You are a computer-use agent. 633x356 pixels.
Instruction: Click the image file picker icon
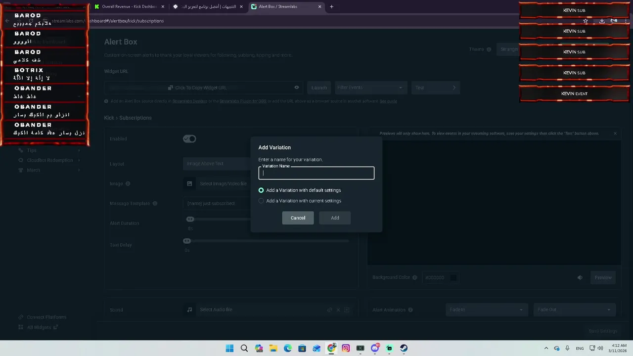(189, 183)
